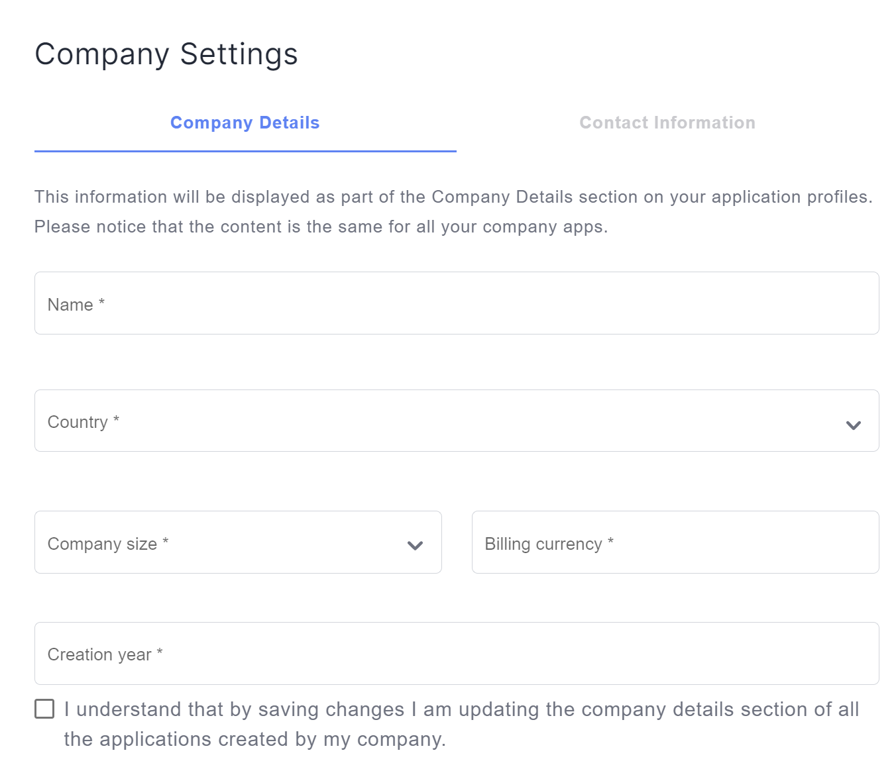This screenshot has height=773, width=896.
Task: Click the blue underline beneath Company Details
Action: tap(245, 151)
